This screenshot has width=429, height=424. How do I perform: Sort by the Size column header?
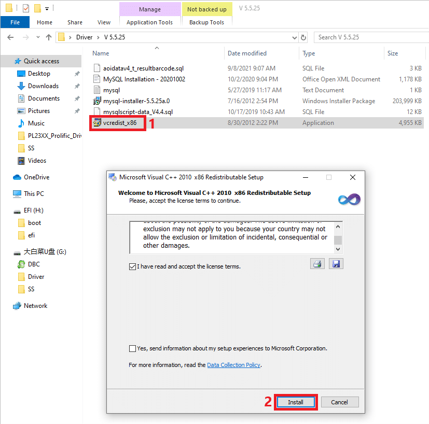coord(393,53)
